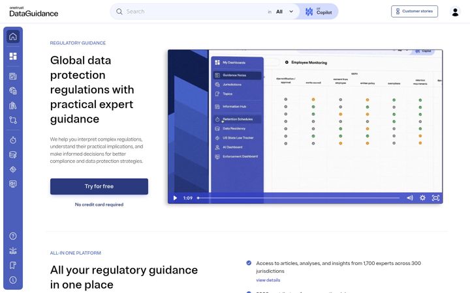The height and width of the screenshot is (293, 470).
Task: Open the monitor AI dashboard sidebar icon
Action: 13,184
